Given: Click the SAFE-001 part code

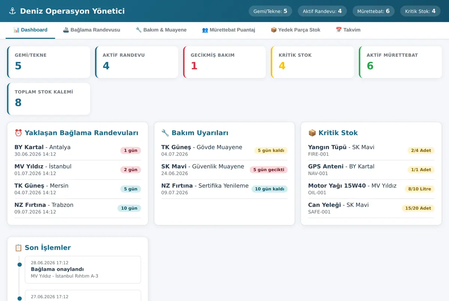Looking at the screenshot, I should click(319, 212).
